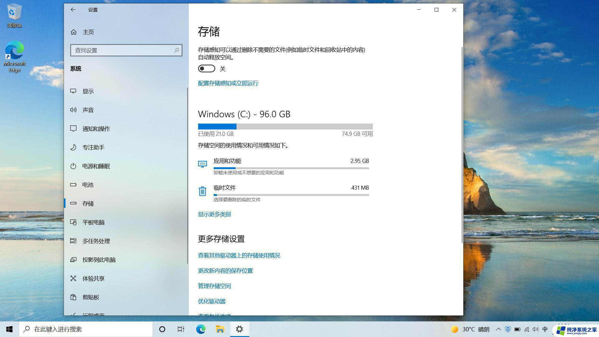Click the 声音 sound settings icon
The image size is (599, 337).
click(x=73, y=110)
